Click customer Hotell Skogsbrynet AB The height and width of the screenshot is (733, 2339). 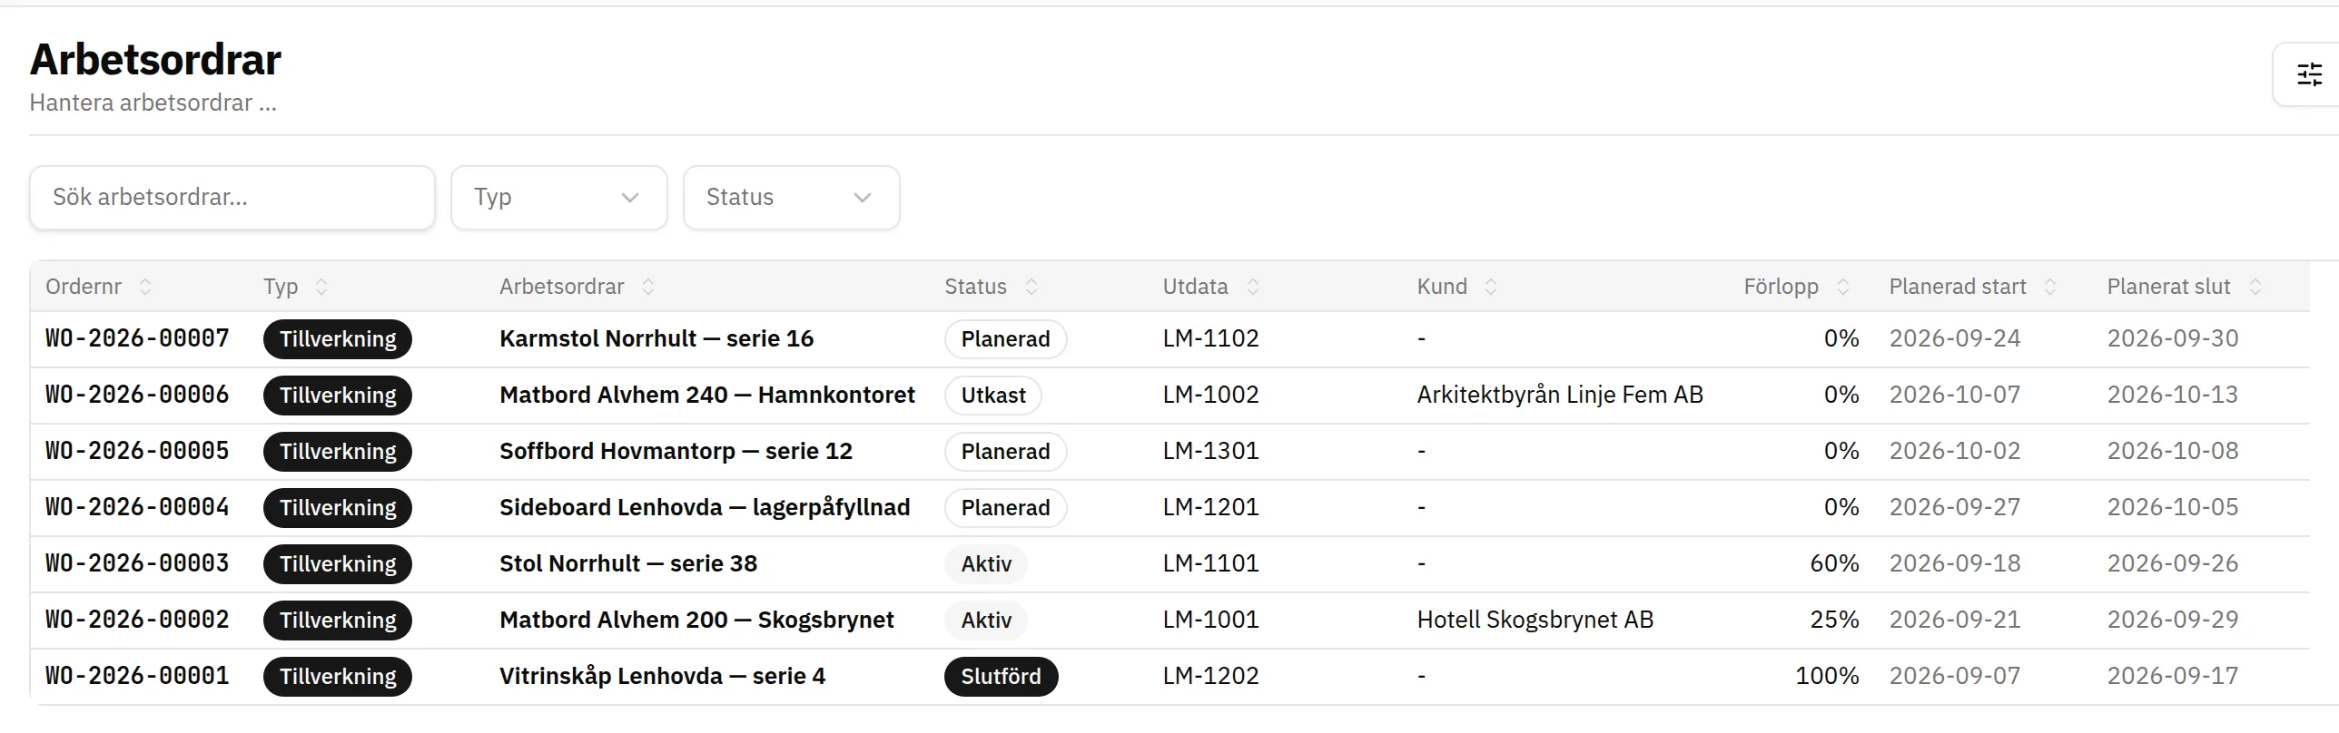click(x=1535, y=620)
